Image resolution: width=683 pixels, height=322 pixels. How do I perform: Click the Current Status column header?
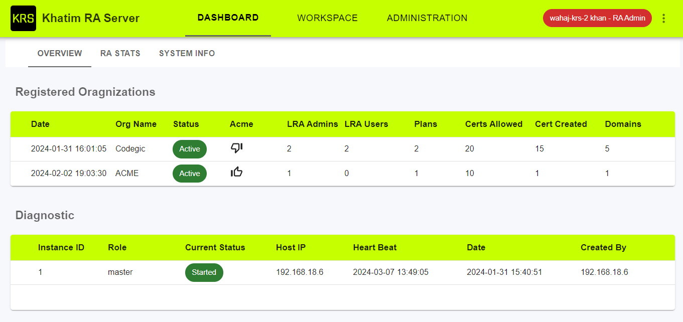(x=215, y=248)
